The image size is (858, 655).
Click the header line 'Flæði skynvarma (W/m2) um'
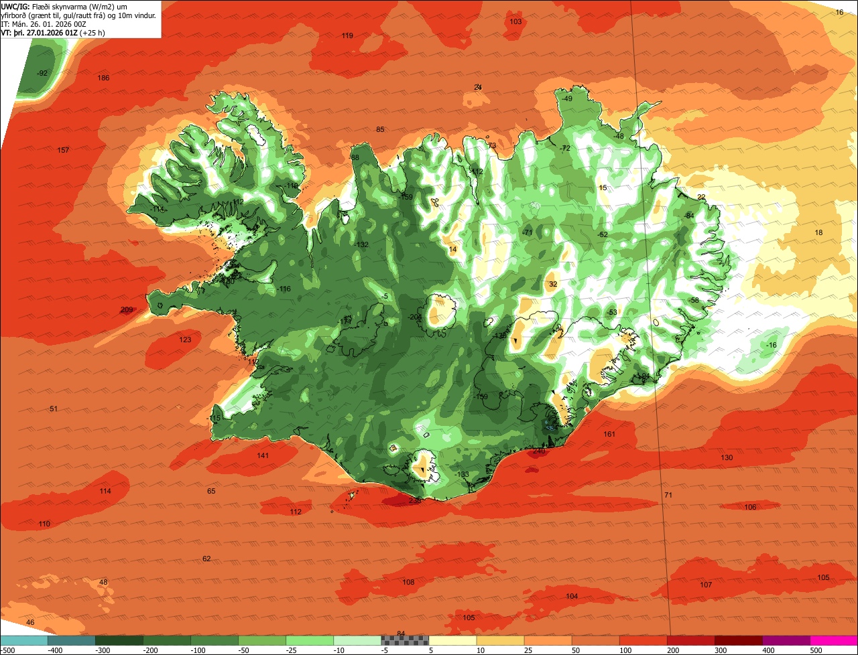[80, 6]
